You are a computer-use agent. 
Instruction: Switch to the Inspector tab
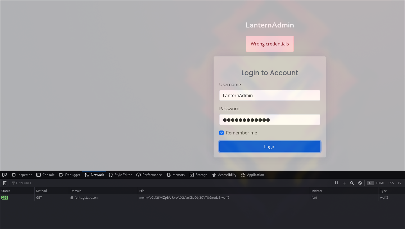(22, 175)
